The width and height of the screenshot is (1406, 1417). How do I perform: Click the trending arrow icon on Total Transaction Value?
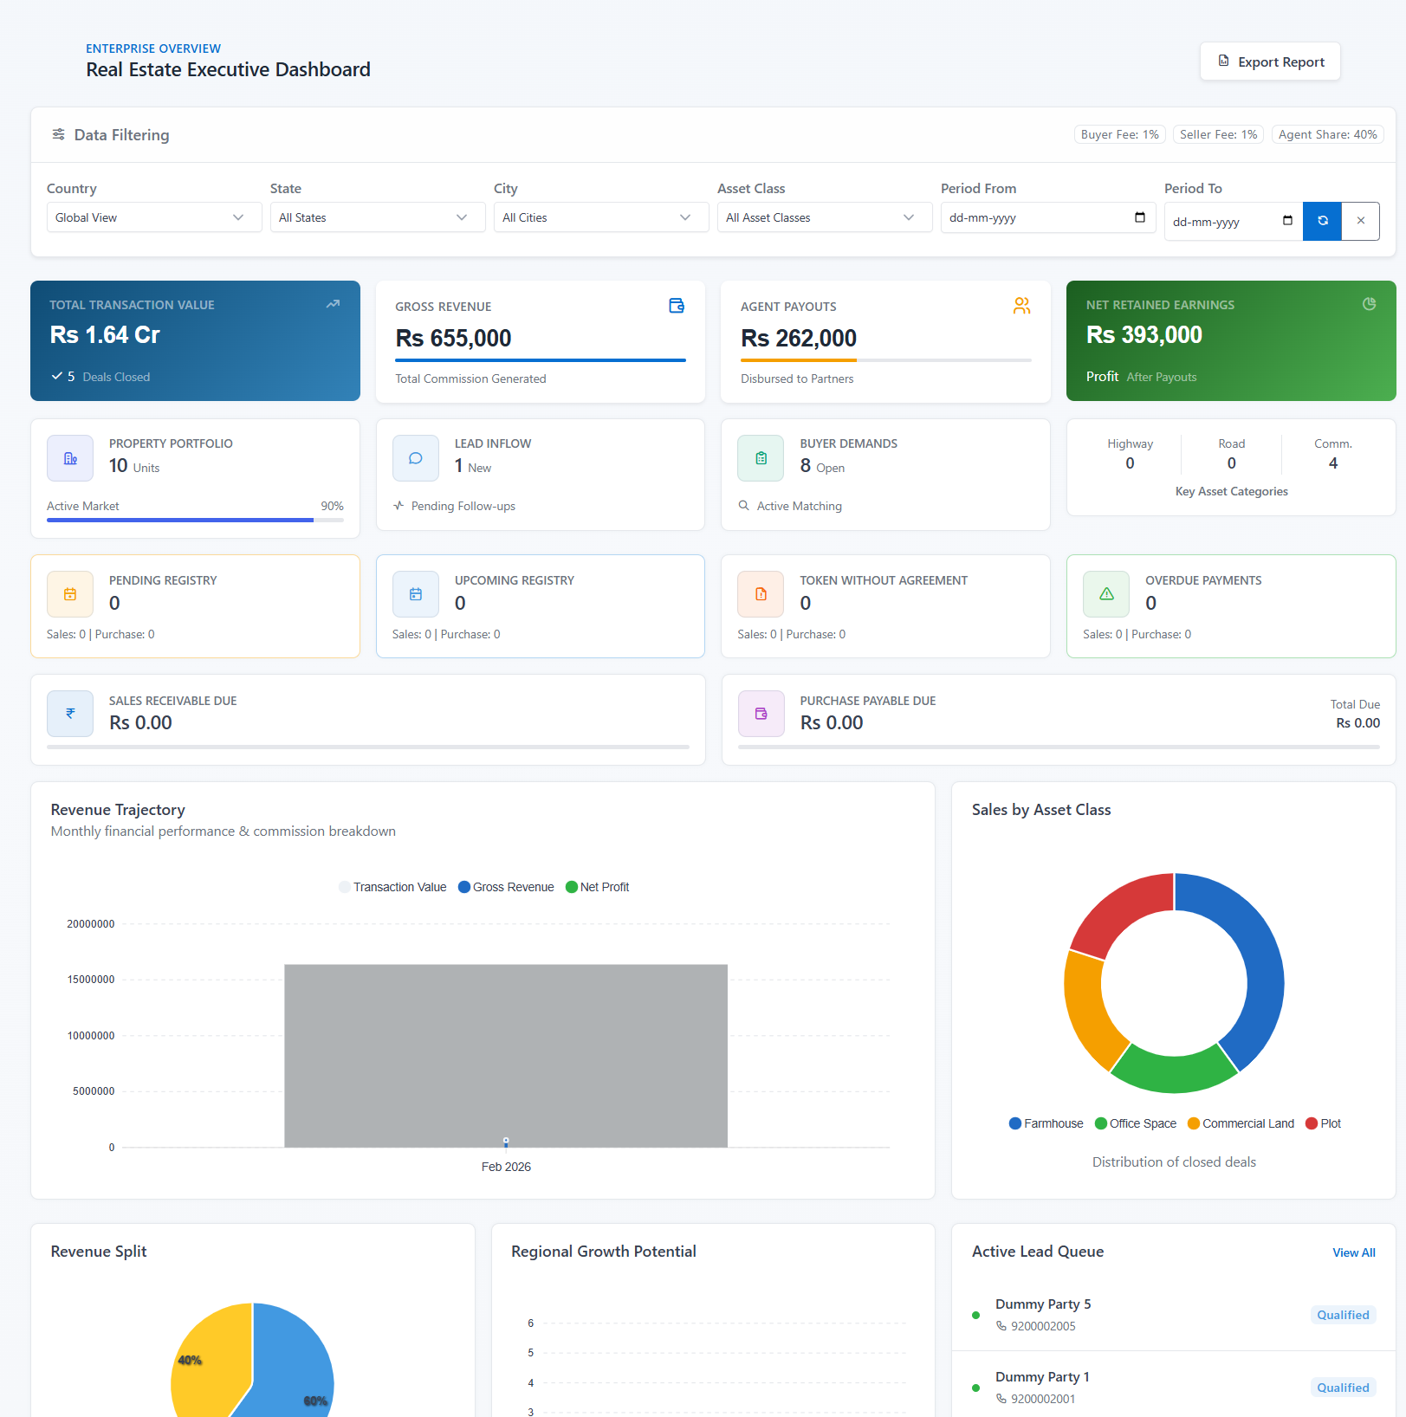point(333,304)
